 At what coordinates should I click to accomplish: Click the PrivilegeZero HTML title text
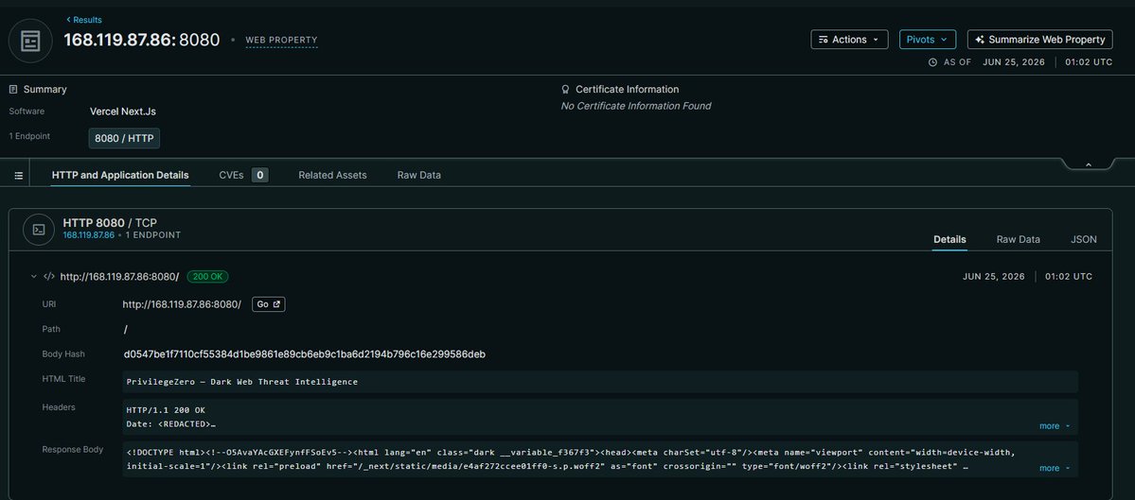[x=241, y=382]
